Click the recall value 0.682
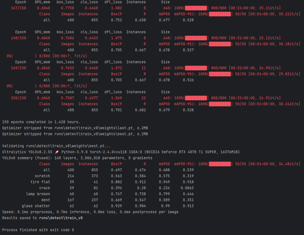 (140, 110)
